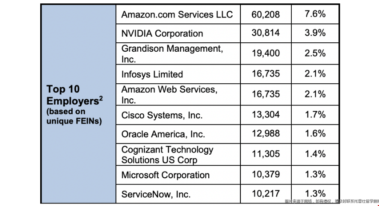Screen dimensions: 379x206
Task: Click the Microsoft Corporation cell
Action: click(x=166, y=175)
